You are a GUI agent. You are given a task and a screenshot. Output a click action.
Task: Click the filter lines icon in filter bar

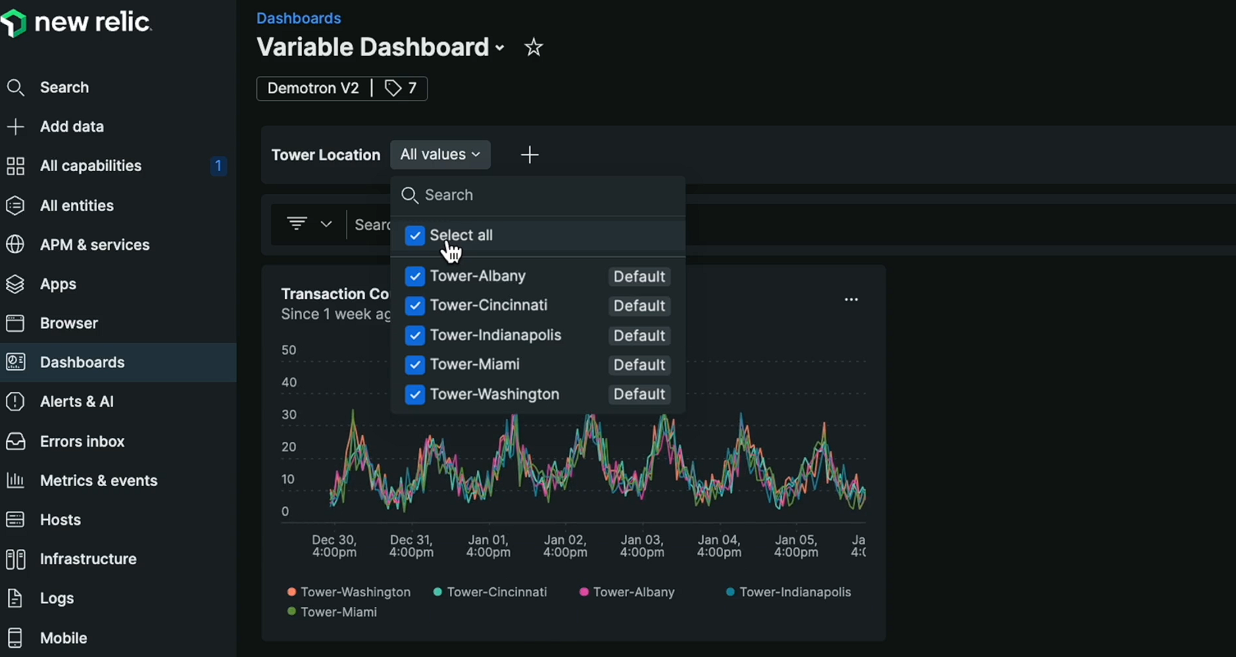[x=297, y=224]
